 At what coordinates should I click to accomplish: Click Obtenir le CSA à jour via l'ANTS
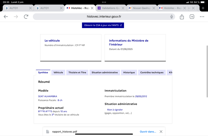[103, 25]
